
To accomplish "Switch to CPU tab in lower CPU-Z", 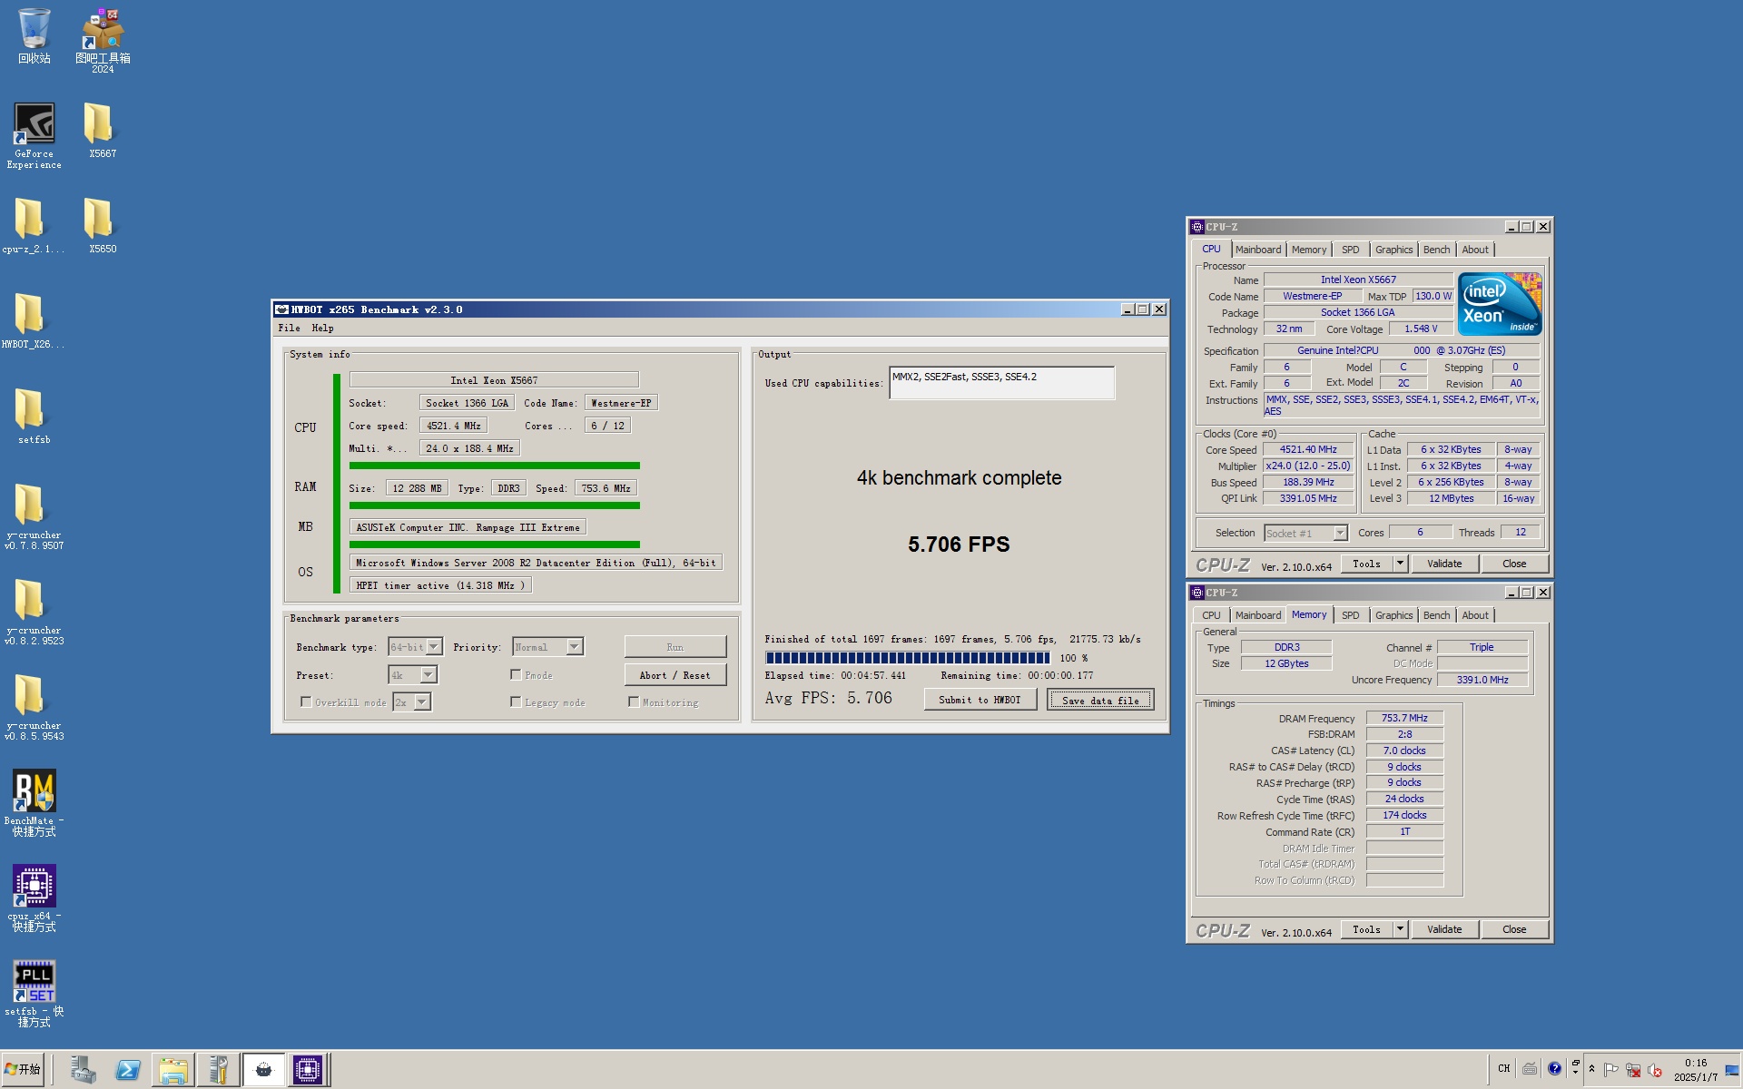I will (1211, 615).
